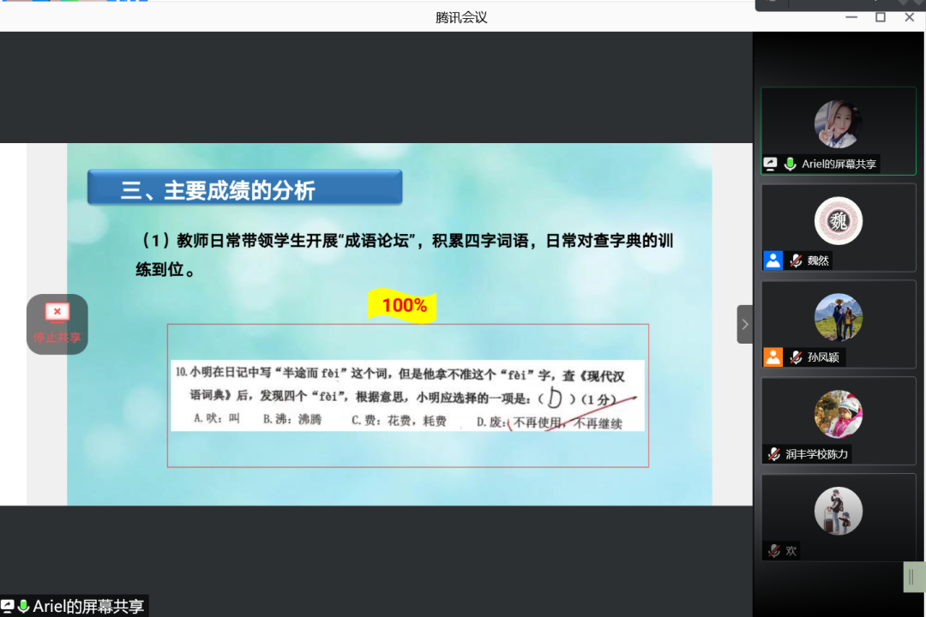This screenshot has width=926, height=617.
Task: Click the mic icon next to 润丰学校陈力
Action: tap(772, 454)
